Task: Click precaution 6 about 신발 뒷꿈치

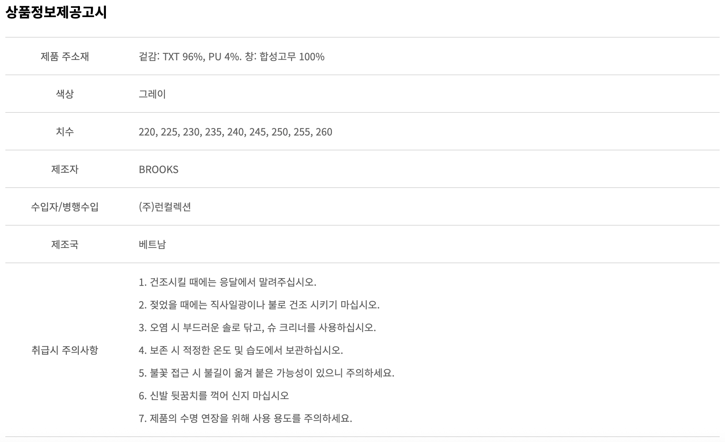Action: 214,396
